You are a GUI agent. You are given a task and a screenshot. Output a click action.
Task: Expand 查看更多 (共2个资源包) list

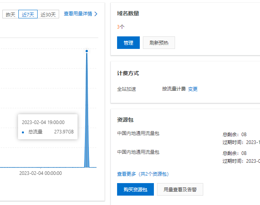tap(143, 174)
